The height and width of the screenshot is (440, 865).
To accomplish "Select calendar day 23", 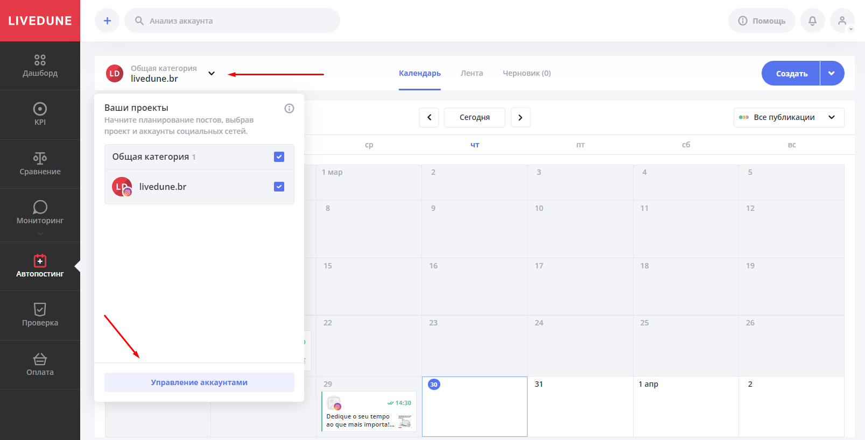I will click(x=474, y=345).
